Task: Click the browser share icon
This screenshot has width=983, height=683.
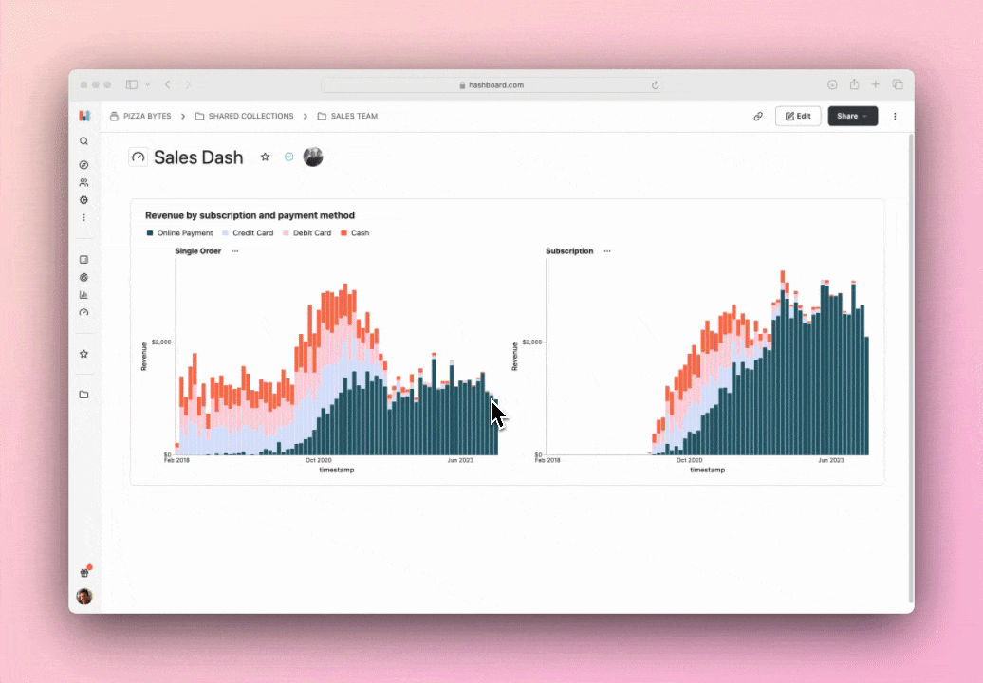Action: (x=855, y=84)
